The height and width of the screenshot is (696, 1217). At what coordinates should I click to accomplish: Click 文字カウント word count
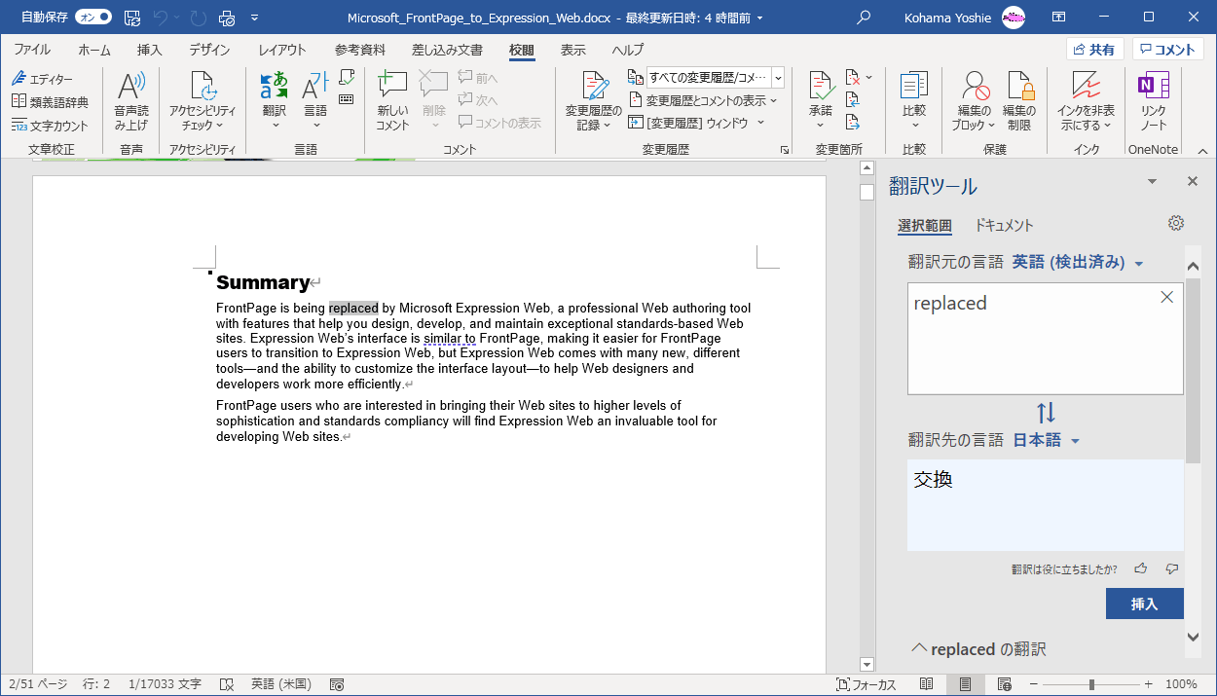click(x=50, y=126)
